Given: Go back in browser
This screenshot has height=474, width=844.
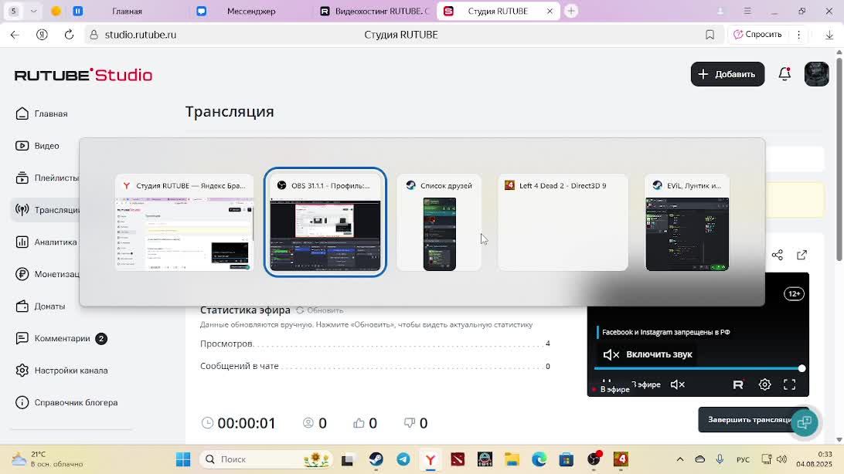Looking at the screenshot, I should point(15,35).
